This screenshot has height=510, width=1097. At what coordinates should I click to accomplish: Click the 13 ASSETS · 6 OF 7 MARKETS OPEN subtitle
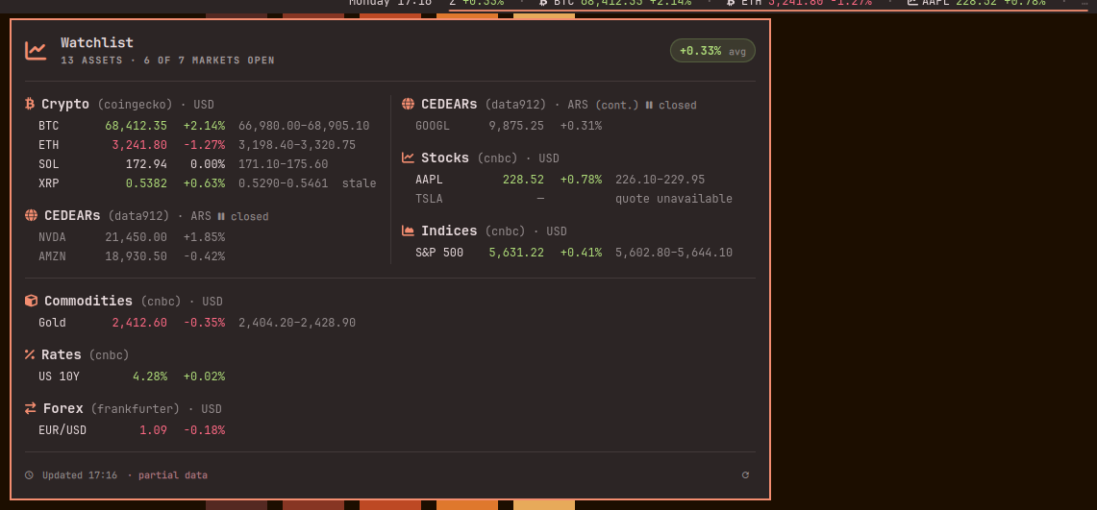tap(168, 61)
